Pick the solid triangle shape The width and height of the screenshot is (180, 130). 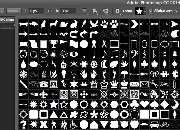(x=53, y=114)
